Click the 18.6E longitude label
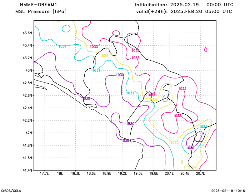This screenshot has height=193, width=250. [91, 174]
